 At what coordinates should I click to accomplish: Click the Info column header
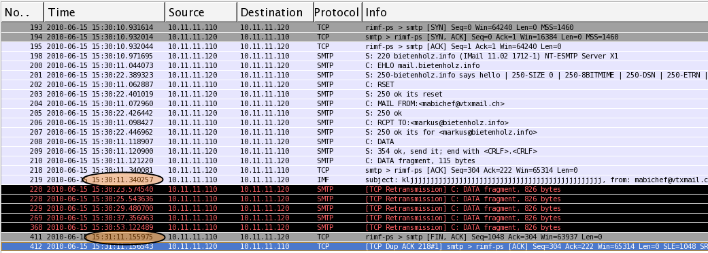535,12
